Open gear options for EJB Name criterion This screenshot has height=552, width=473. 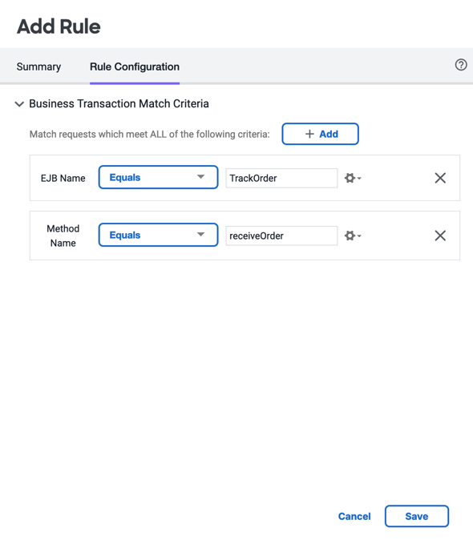(353, 178)
